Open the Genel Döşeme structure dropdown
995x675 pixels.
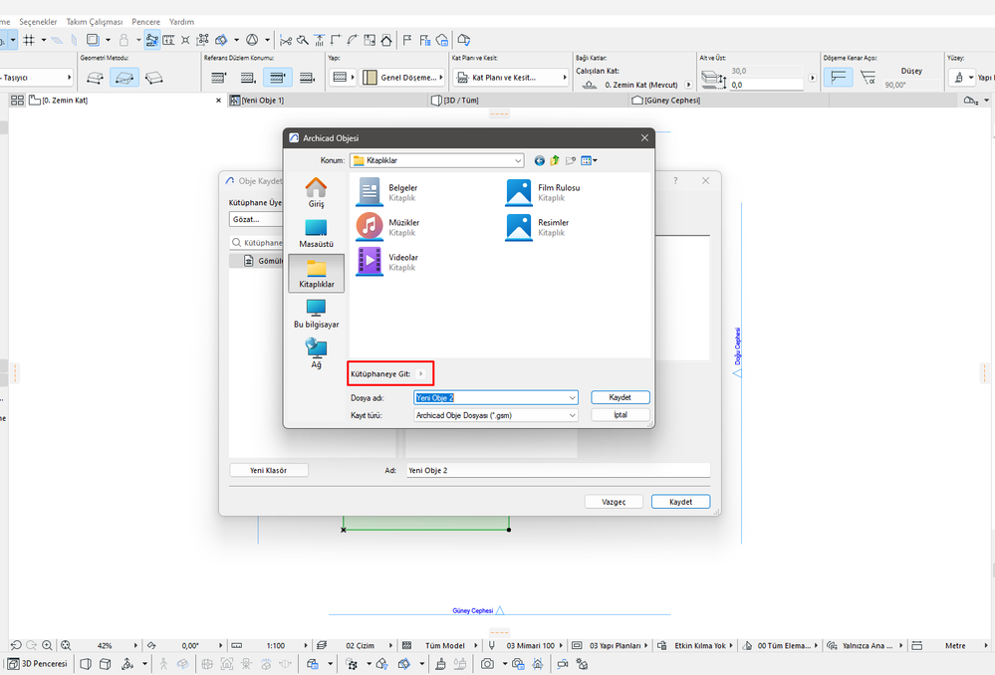tap(403, 78)
